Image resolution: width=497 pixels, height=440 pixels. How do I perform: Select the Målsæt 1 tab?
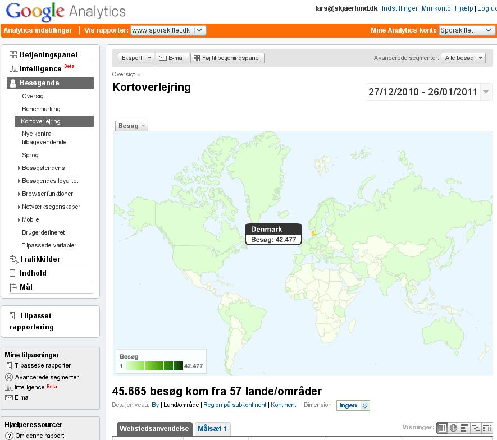(212, 429)
